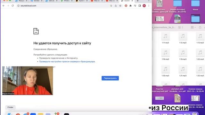Click the site info icon before soundcloud.com
The image size is (205, 115).
tap(19, 6)
